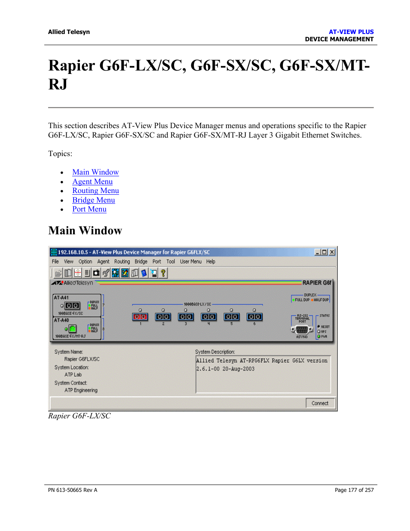The width and height of the screenshot is (410, 531).
Task: Select the port 4 fiber connector
Action: [x=208, y=317]
